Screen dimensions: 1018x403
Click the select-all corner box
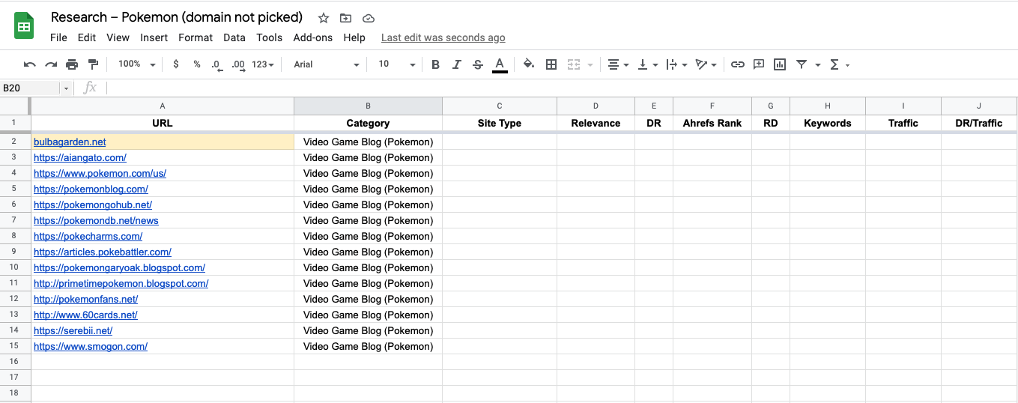click(x=15, y=106)
